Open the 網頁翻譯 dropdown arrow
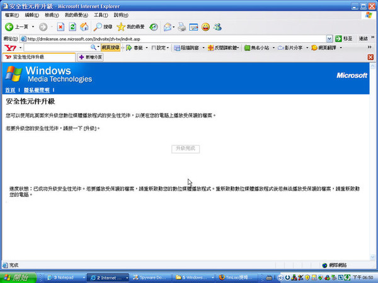 click(341, 48)
